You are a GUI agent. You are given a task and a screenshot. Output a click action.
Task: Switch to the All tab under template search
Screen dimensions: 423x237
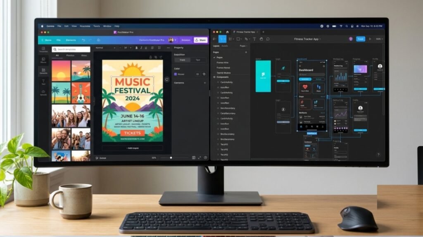(57, 56)
